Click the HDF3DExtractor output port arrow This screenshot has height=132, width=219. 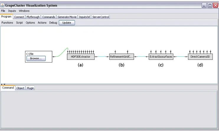pos(96,57)
